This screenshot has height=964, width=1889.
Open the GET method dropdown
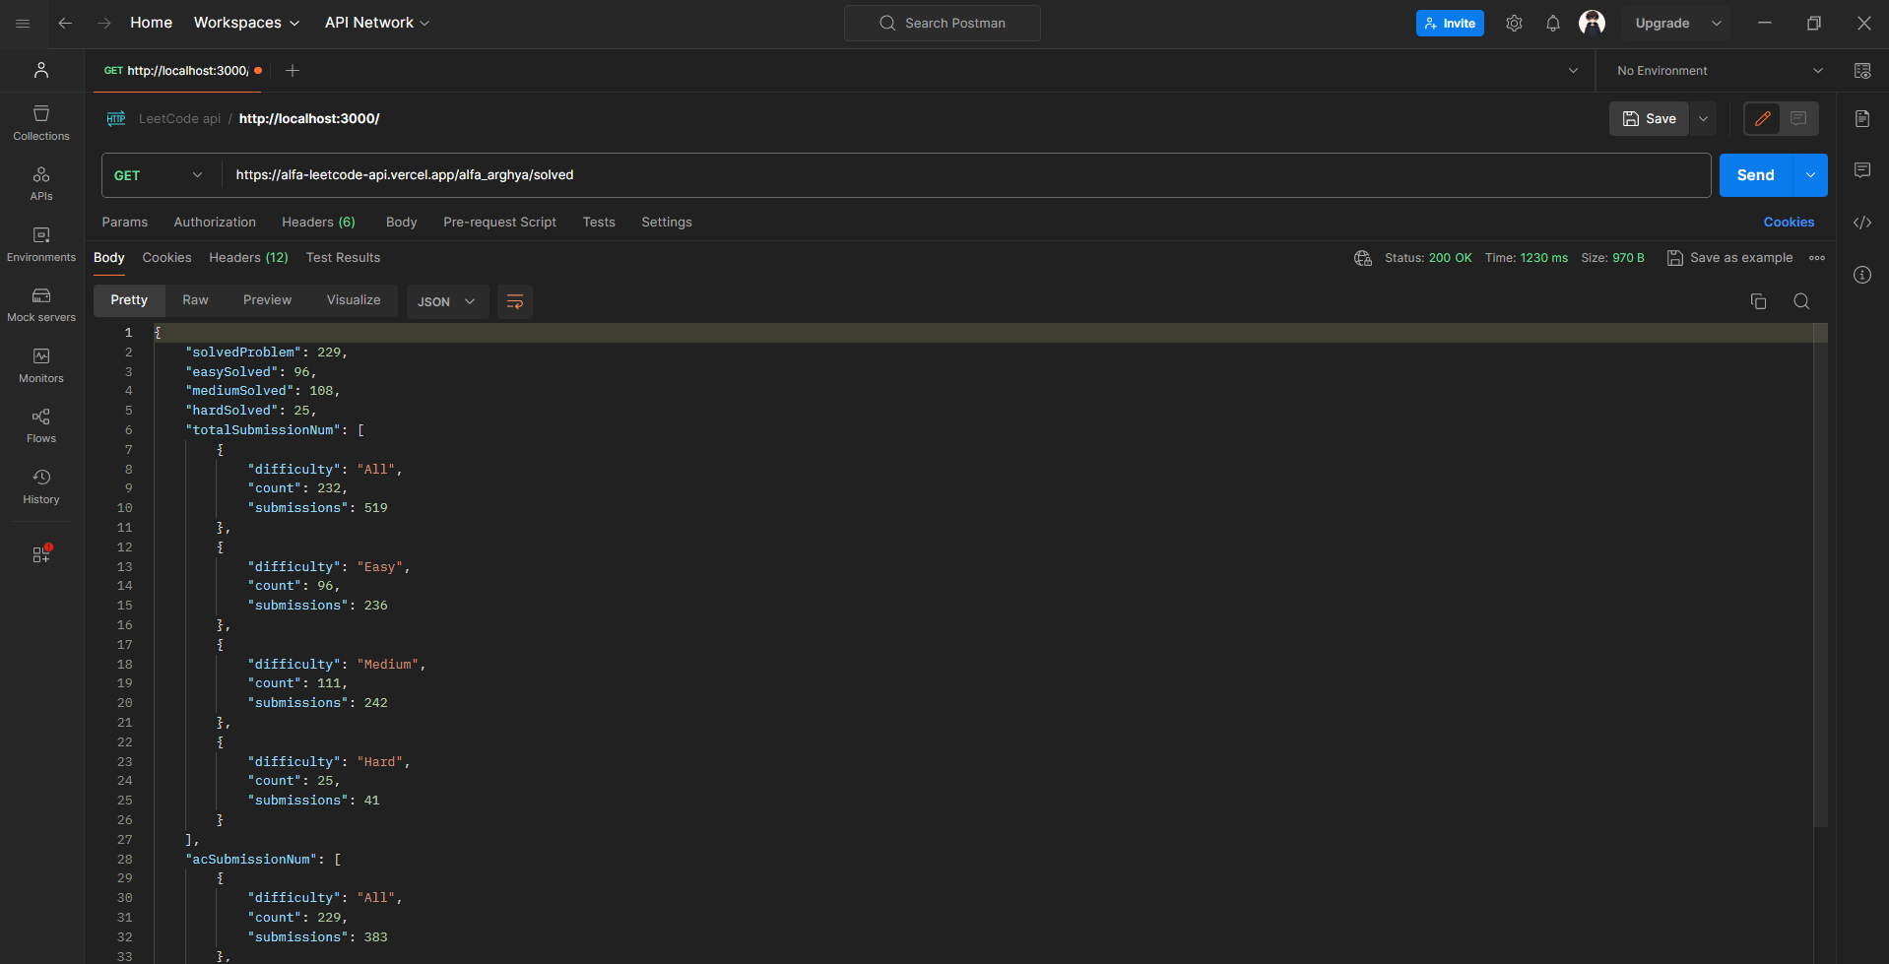[x=159, y=175]
